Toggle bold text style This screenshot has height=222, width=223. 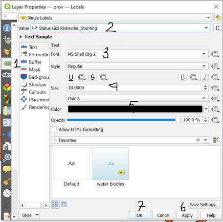183,77
